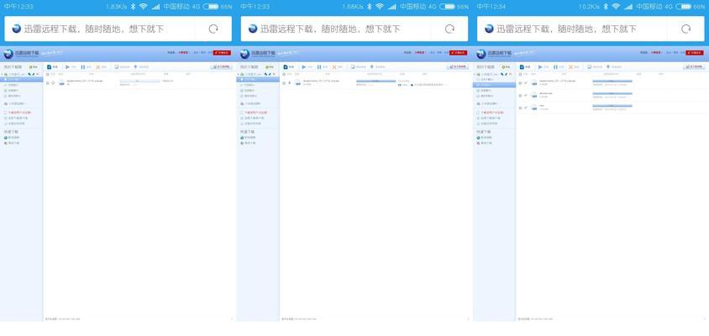The width and height of the screenshot is (709, 336).
Task: Click the green add-device button in the 12:34 screenshot sidebar
Action: click(506, 67)
